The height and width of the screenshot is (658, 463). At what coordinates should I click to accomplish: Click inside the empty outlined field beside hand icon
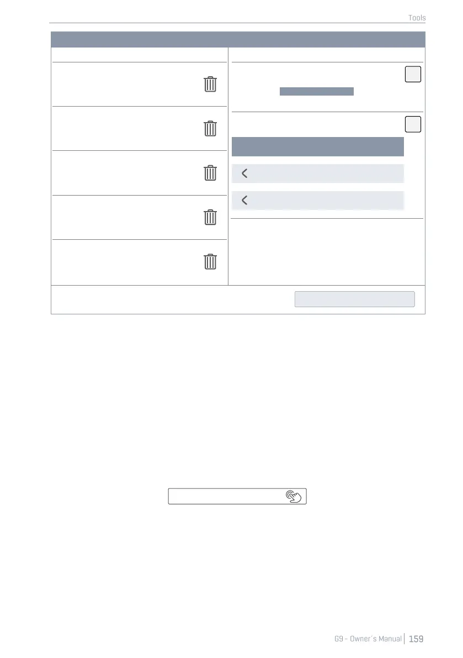click(x=226, y=496)
